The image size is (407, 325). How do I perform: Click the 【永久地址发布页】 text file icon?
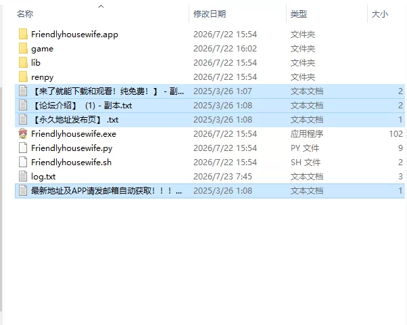23,120
